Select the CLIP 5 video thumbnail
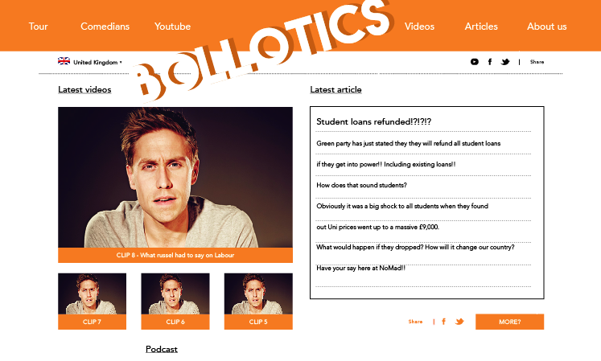 pyautogui.click(x=258, y=301)
